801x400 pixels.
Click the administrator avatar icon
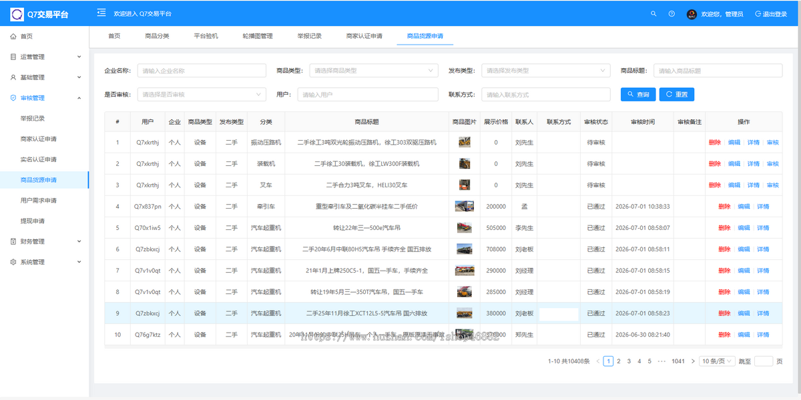[x=692, y=14]
